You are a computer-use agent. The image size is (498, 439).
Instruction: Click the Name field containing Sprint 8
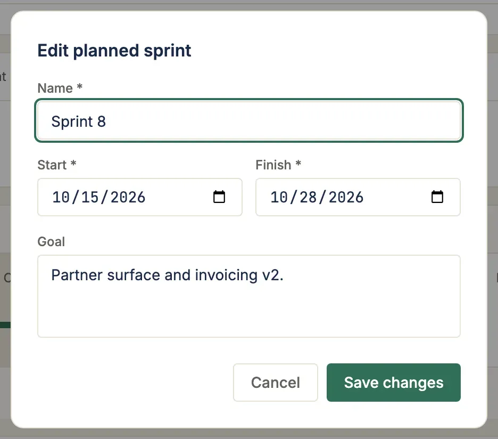(x=249, y=120)
